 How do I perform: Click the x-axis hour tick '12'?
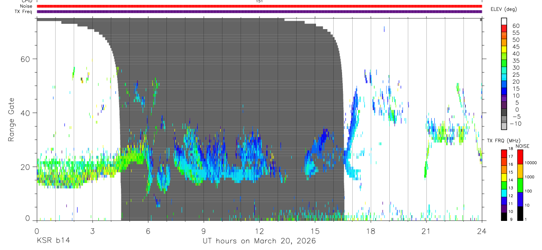259,231
